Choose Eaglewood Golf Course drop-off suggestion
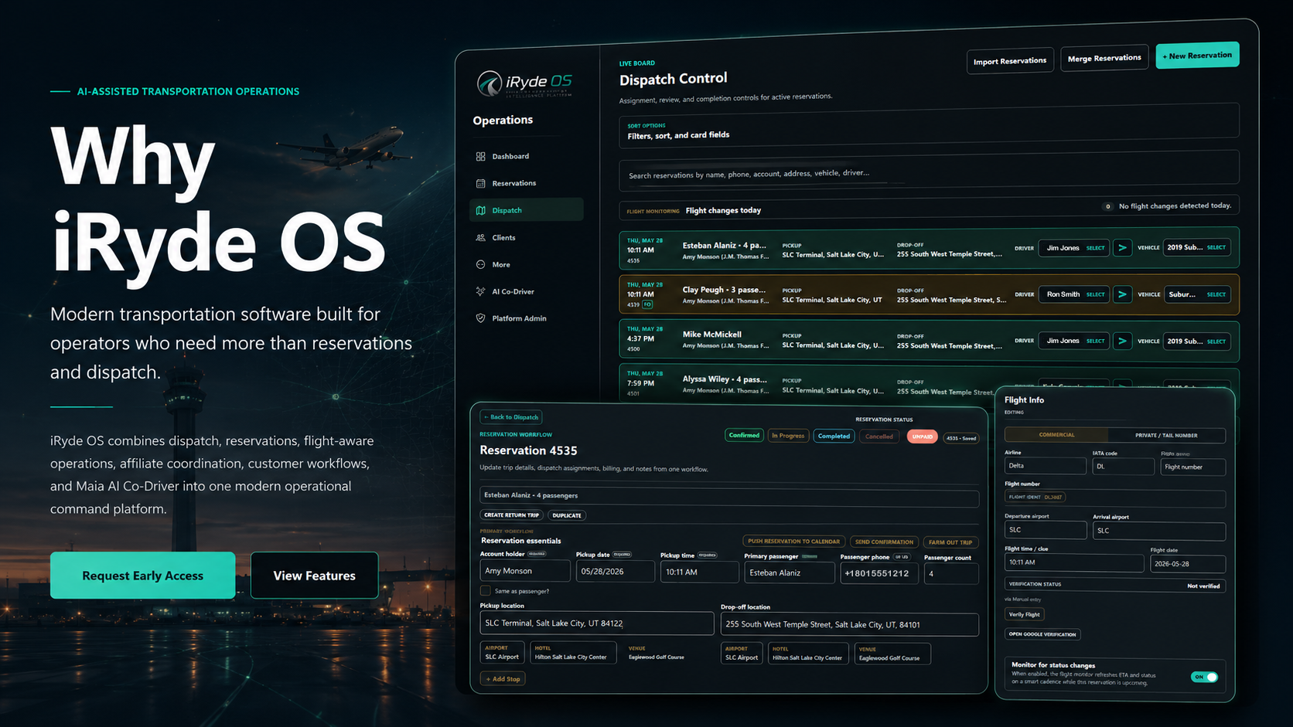This screenshot has height=727, width=1293. [892, 654]
